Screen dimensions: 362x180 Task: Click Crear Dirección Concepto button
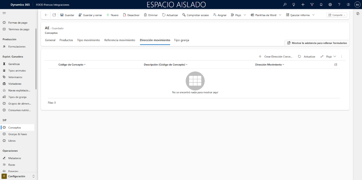276,56
